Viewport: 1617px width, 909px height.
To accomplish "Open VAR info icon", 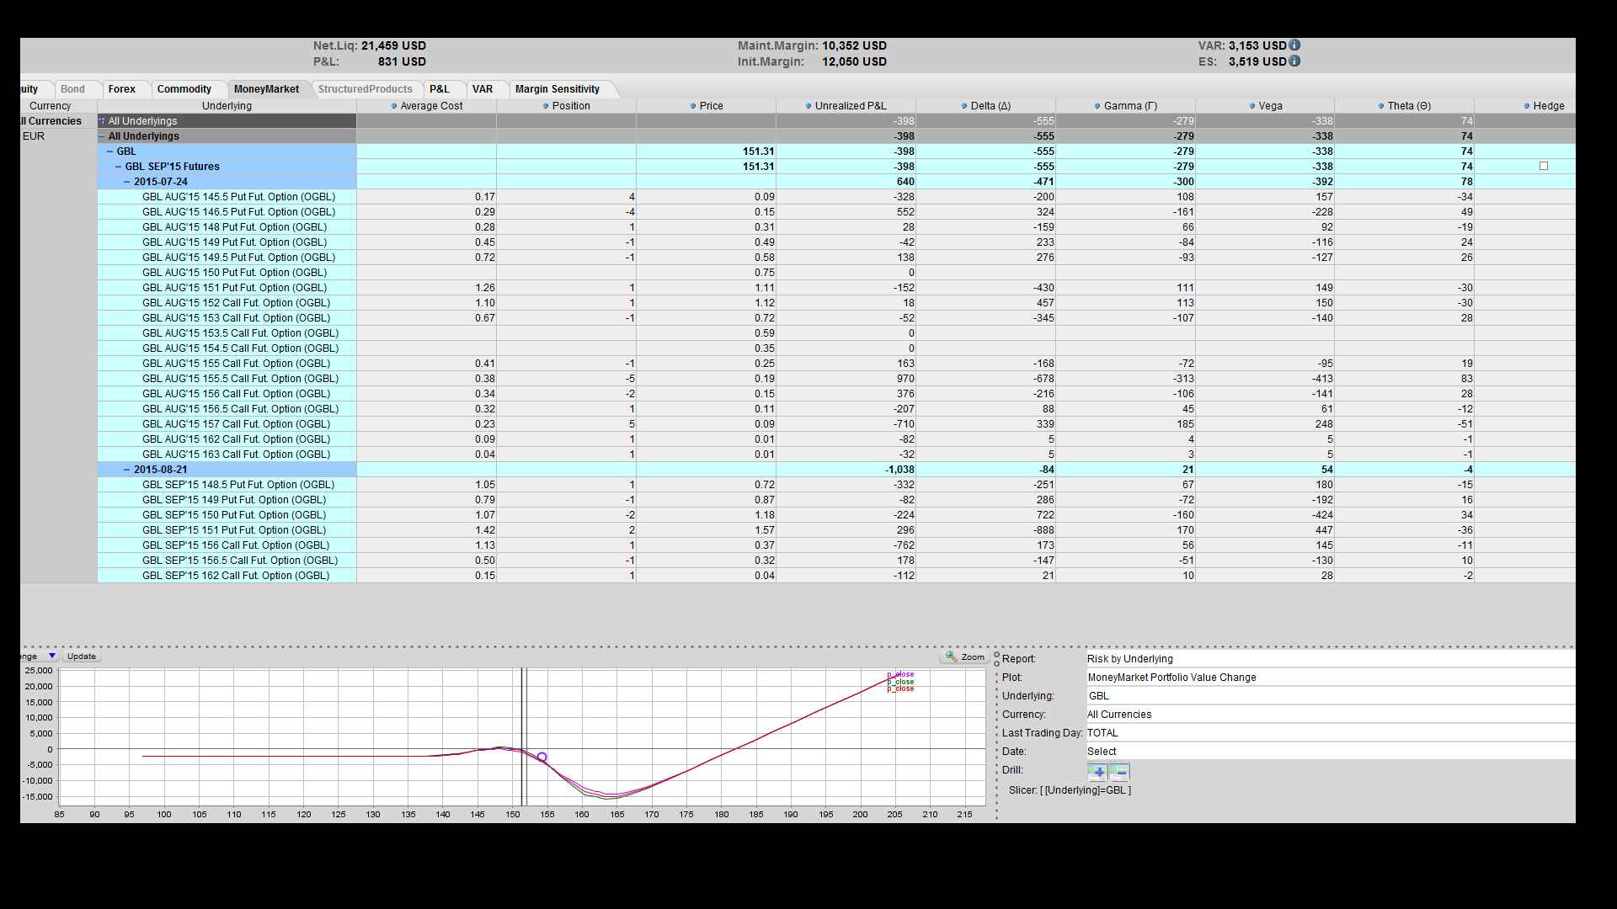I will [x=1294, y=45].
